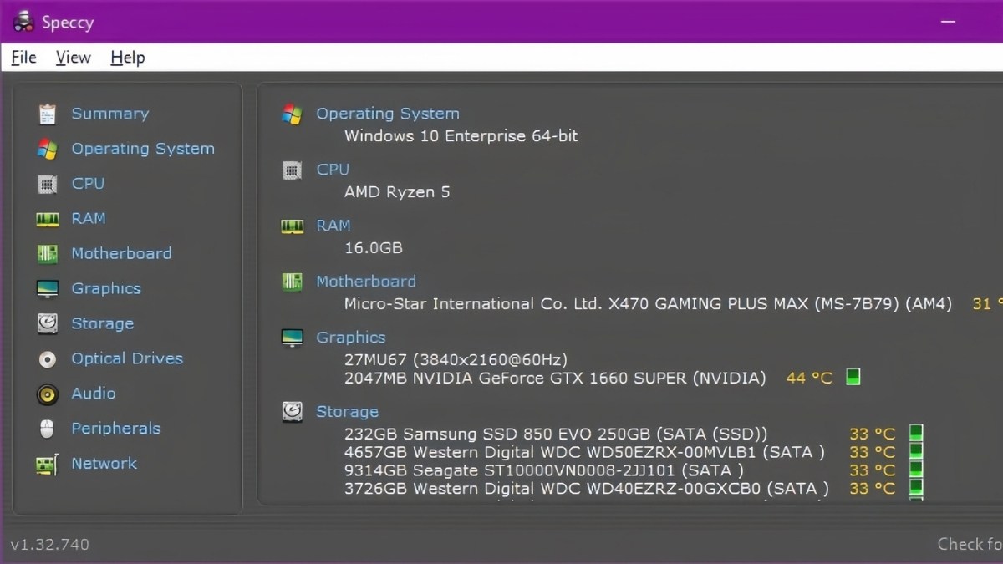Click the Summary clipboard icon in sidebar

pos(48,114)
